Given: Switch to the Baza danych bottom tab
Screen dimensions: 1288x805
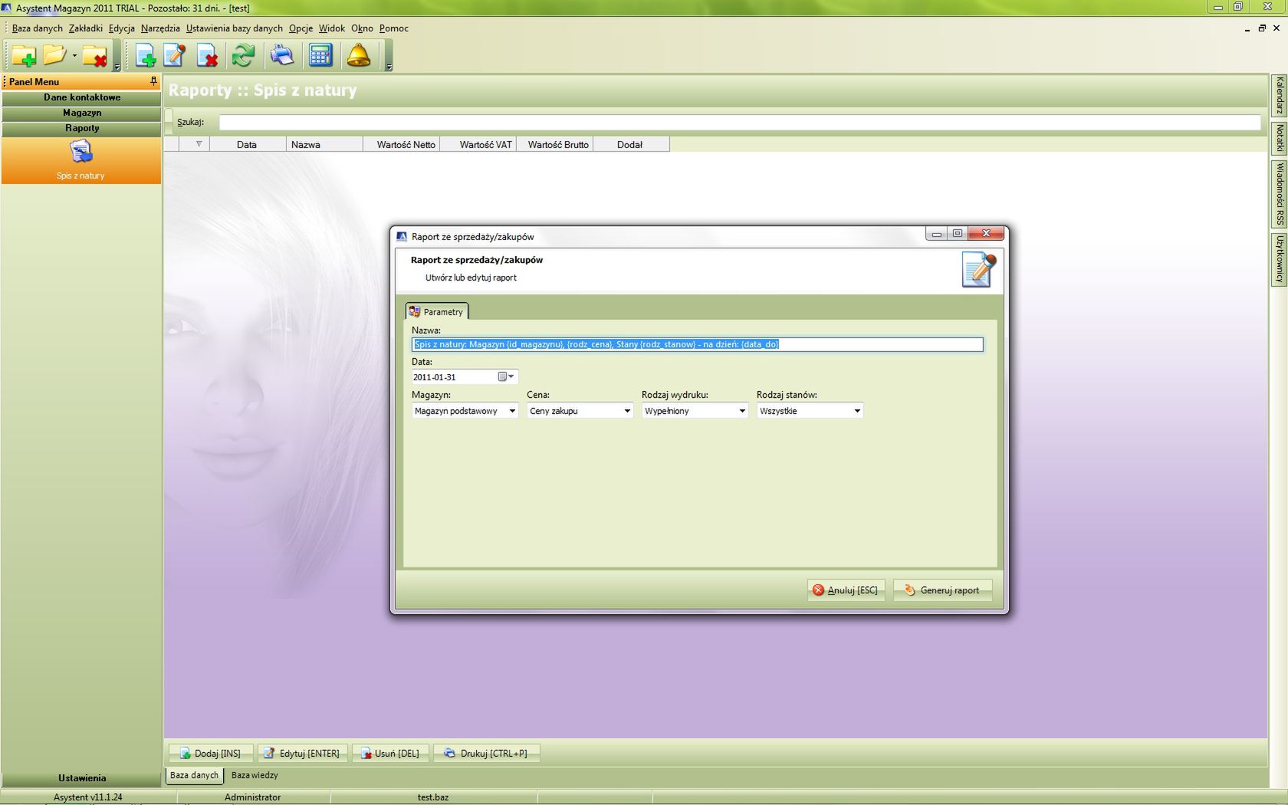Looking at the screenshot, I should coord(194,775).
